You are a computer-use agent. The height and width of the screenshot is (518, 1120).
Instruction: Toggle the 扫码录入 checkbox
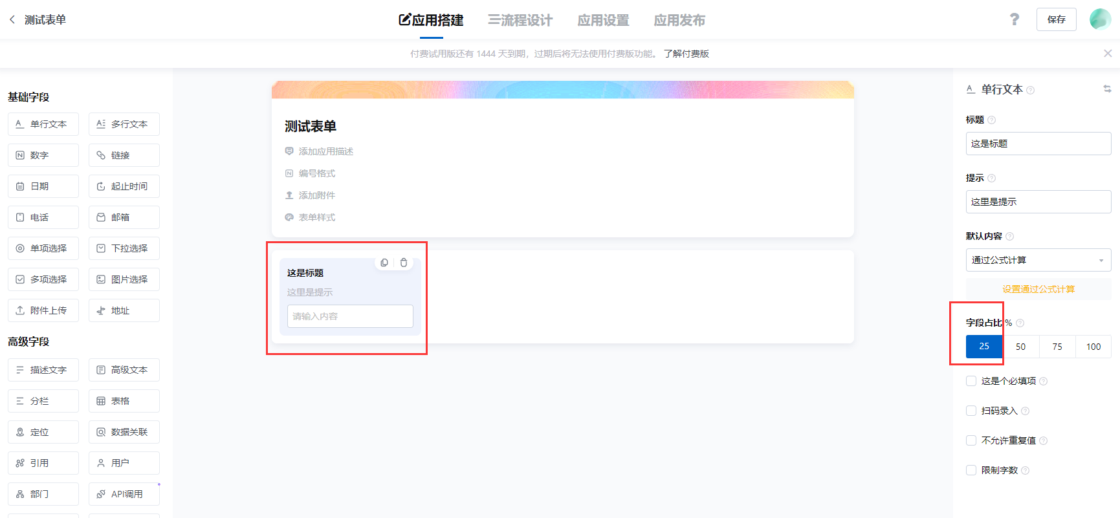971,411
